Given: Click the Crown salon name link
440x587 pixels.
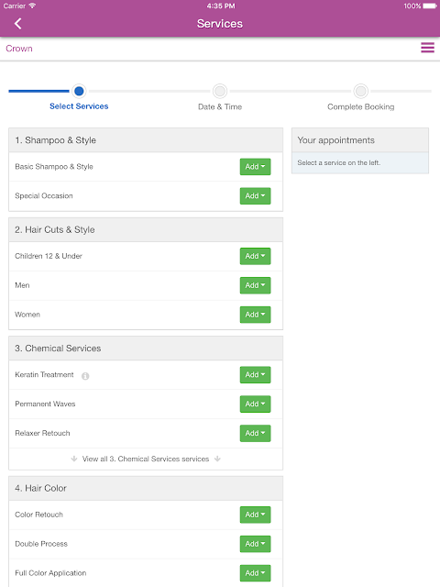Looking at the screenshot, I should (x=19, y=49).
